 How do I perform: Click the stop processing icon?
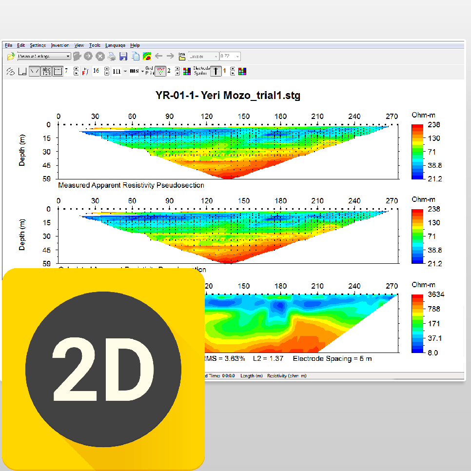(99, 56)
